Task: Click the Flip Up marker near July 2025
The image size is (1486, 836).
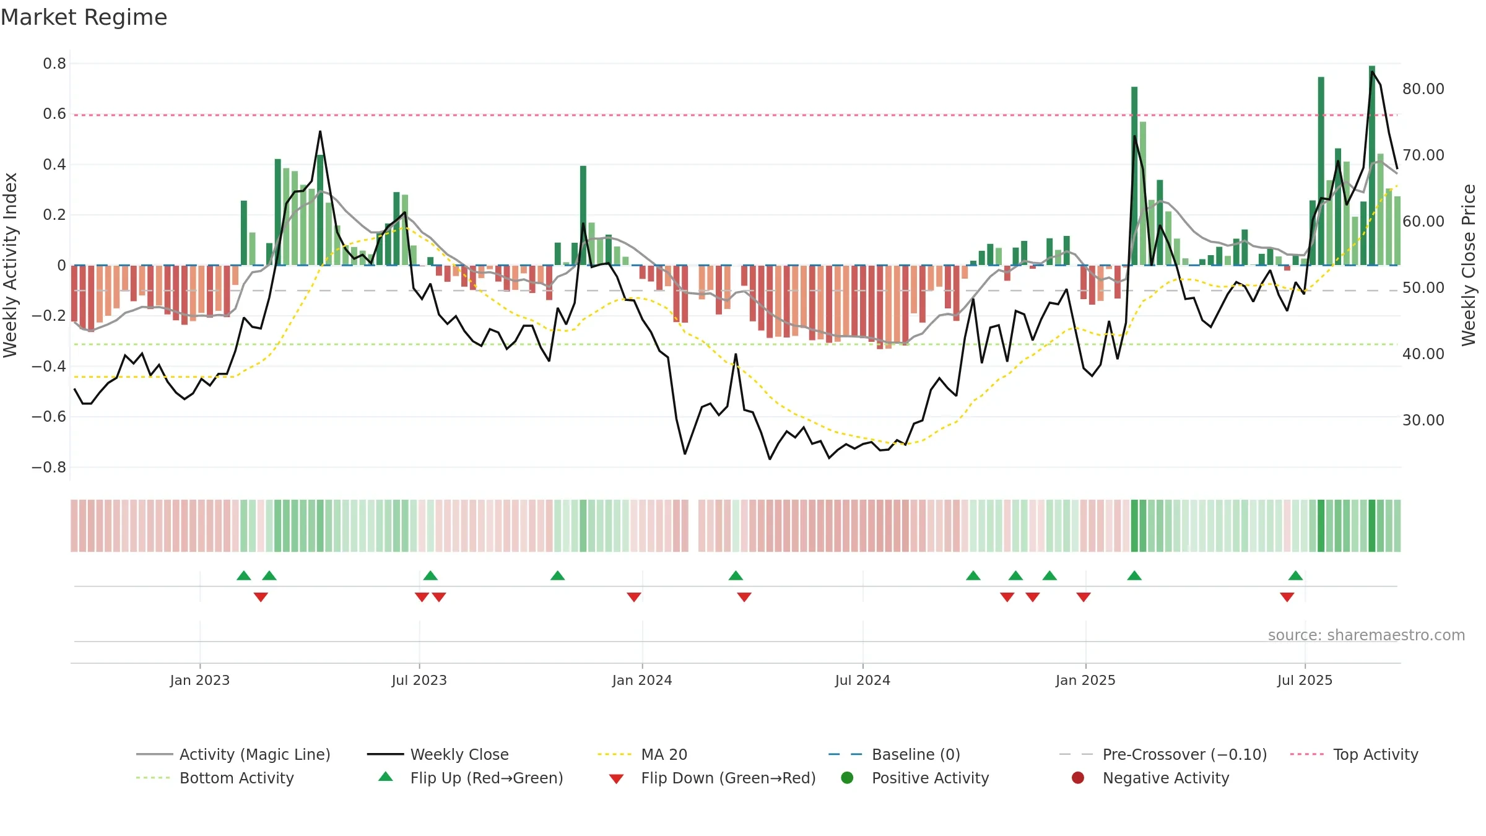Action: (x=1295, y=575)
